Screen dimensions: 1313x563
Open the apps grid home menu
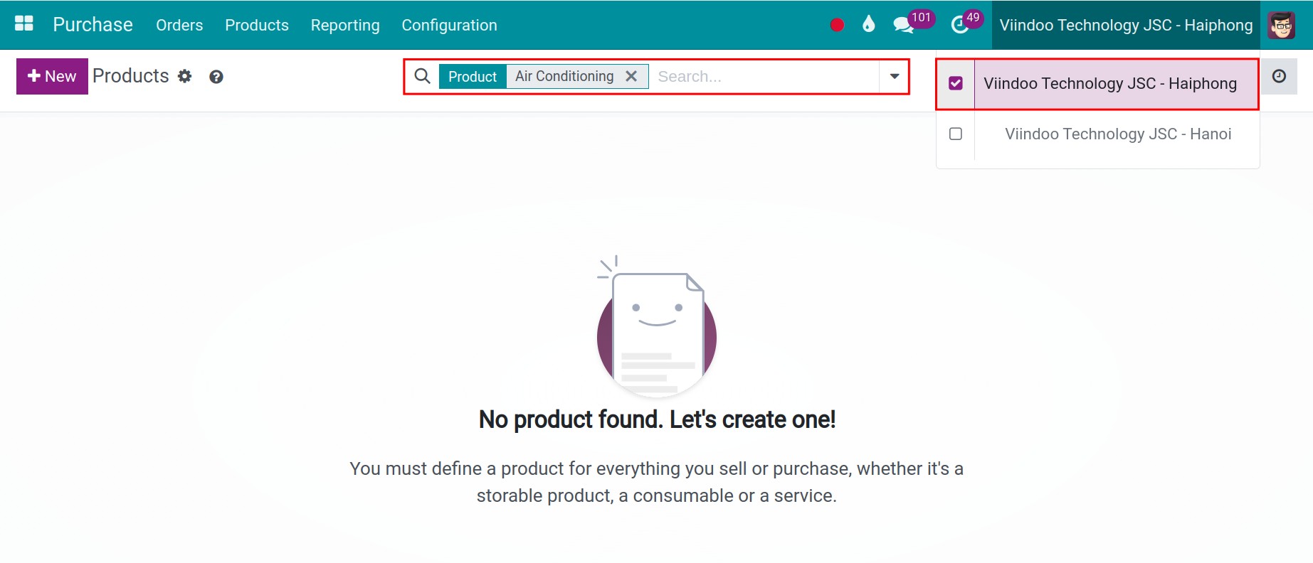point(24,24)
